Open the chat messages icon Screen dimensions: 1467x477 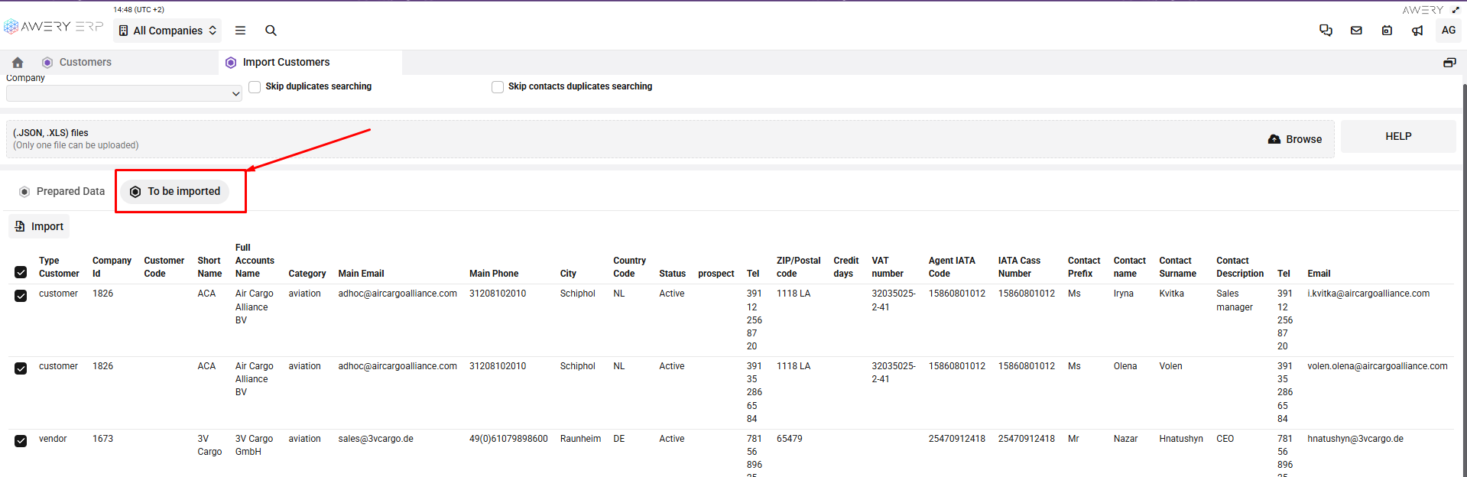click(1326, 31)
